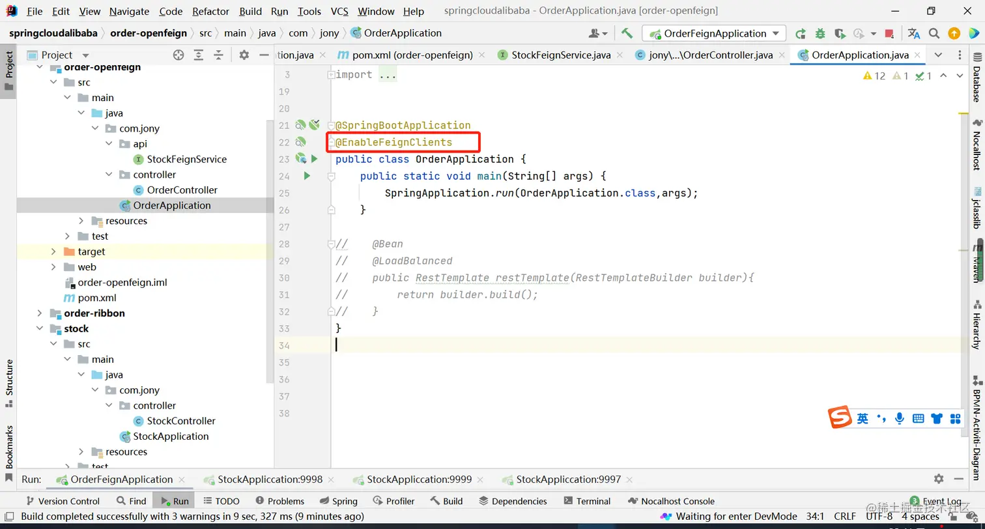Switch to StockApplicaction:9999 run tab
The height and width of the screenshot is (529, 985).
coord(419,479)
